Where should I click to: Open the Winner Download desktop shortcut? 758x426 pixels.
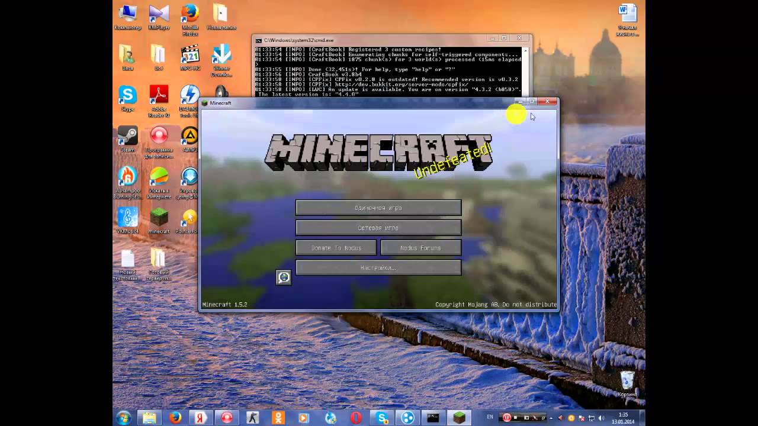[x=221, y=60]
